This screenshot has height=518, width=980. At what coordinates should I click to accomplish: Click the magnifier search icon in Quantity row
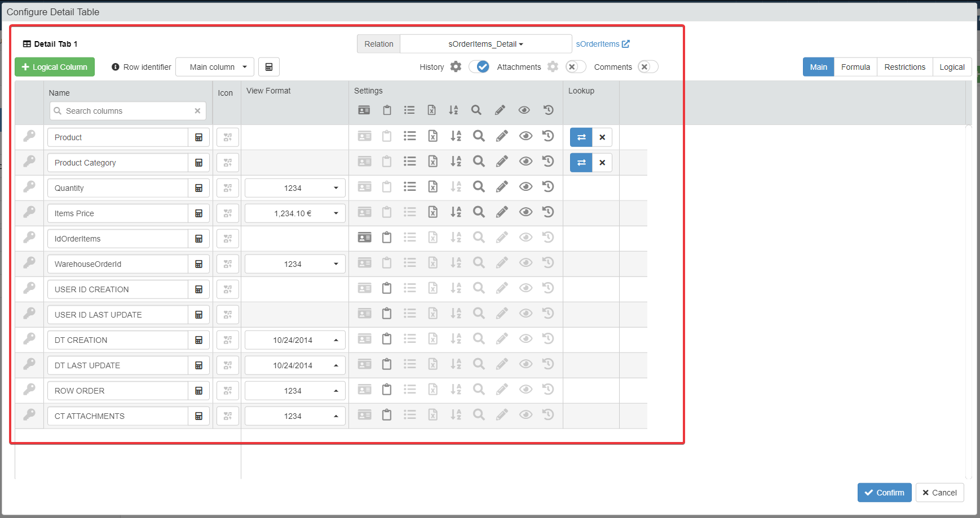pyautogui.click(x=479, y=187)
